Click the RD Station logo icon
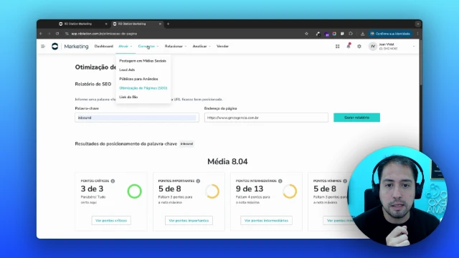459x258 pixels. tap(55, 46)
